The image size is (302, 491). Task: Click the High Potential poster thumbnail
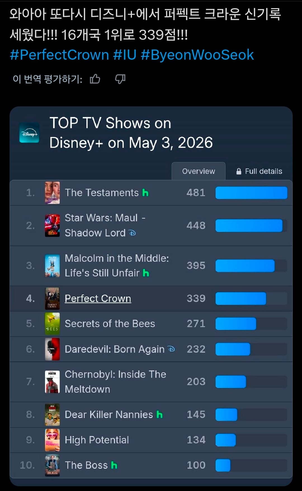52,440
